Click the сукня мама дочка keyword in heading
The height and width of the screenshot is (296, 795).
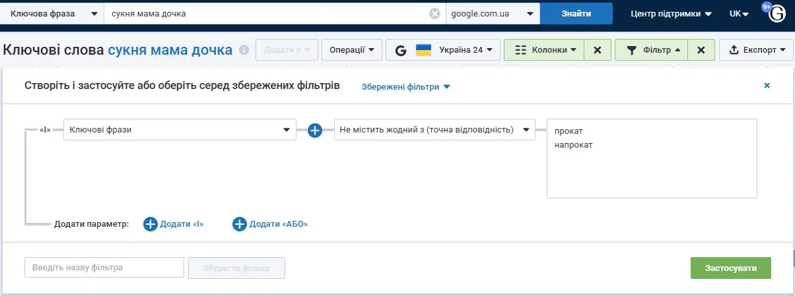[170, 49]
